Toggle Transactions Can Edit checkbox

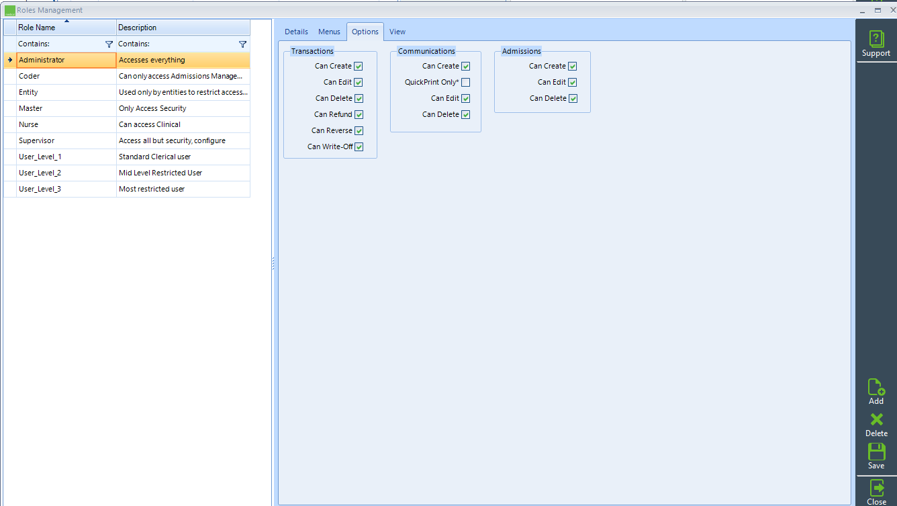(359, 82)
